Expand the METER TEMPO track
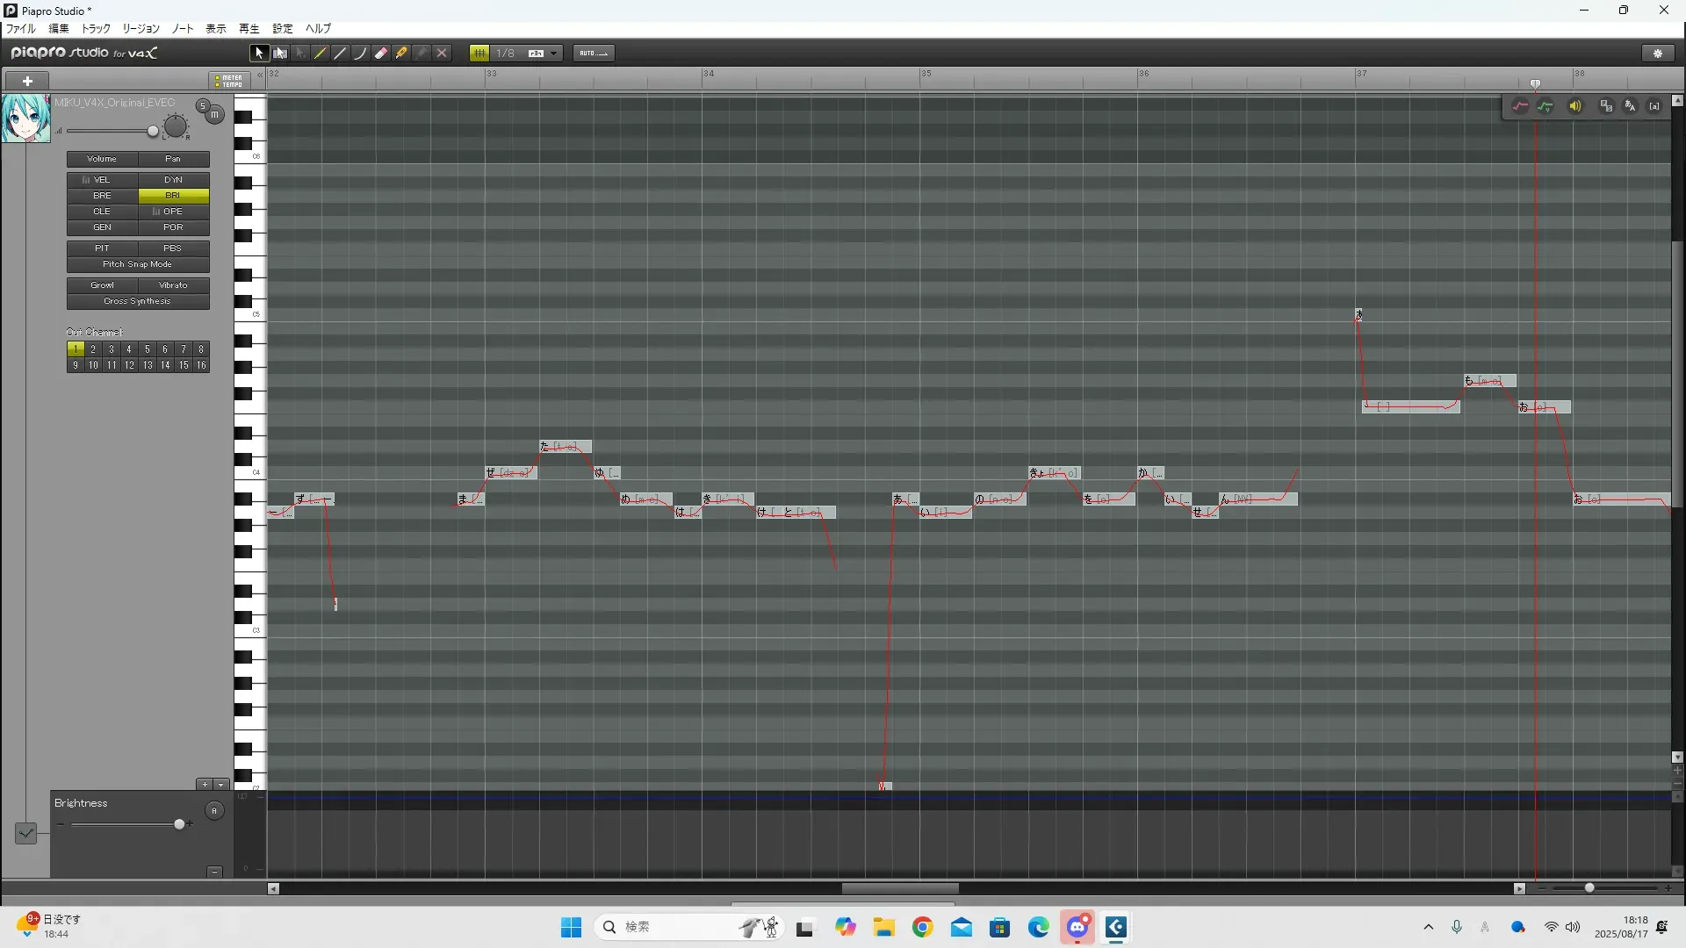This screenshot has height=948, width=1686. coord(229,81)
